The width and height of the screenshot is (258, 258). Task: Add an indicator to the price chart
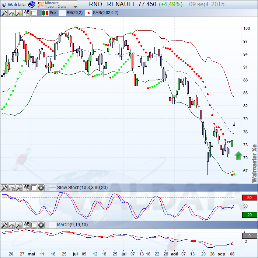click(x=12, y=13)
